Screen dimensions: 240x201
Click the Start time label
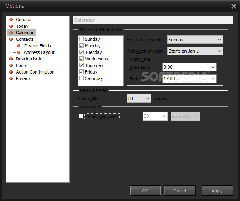pos(140,67)
